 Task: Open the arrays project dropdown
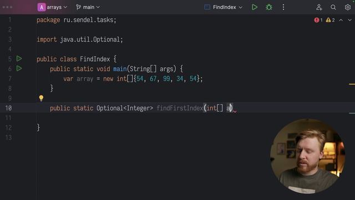(52, 7)
